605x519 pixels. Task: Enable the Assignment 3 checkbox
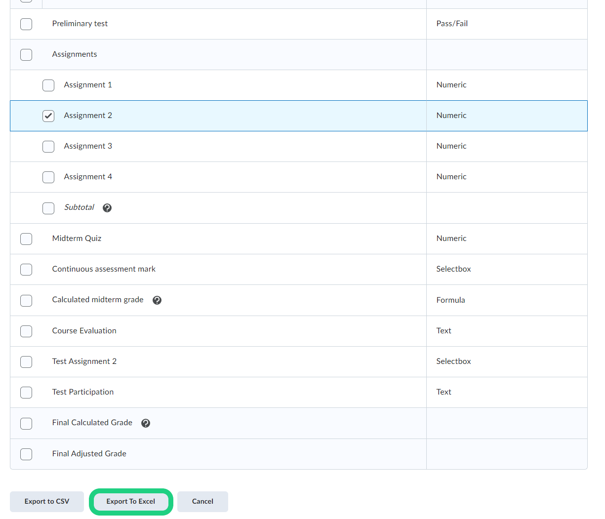[48, 147]
